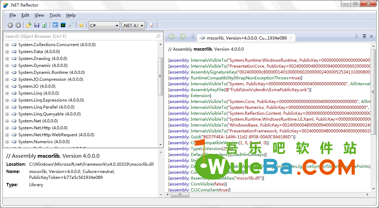
Task: Open the View menu
Action: pyautogui.click(x=39, y=15)
